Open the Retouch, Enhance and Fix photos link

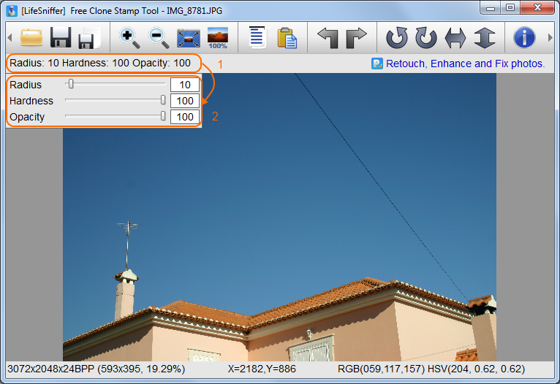pyautogui.click(x=466, y=64)
